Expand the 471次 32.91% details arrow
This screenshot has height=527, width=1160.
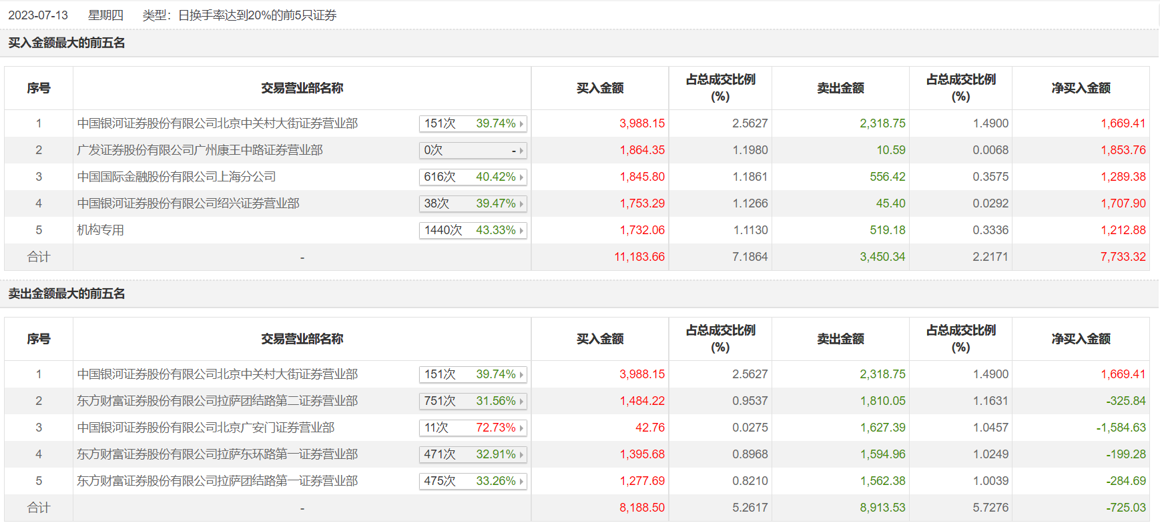[x=521, y=455]
